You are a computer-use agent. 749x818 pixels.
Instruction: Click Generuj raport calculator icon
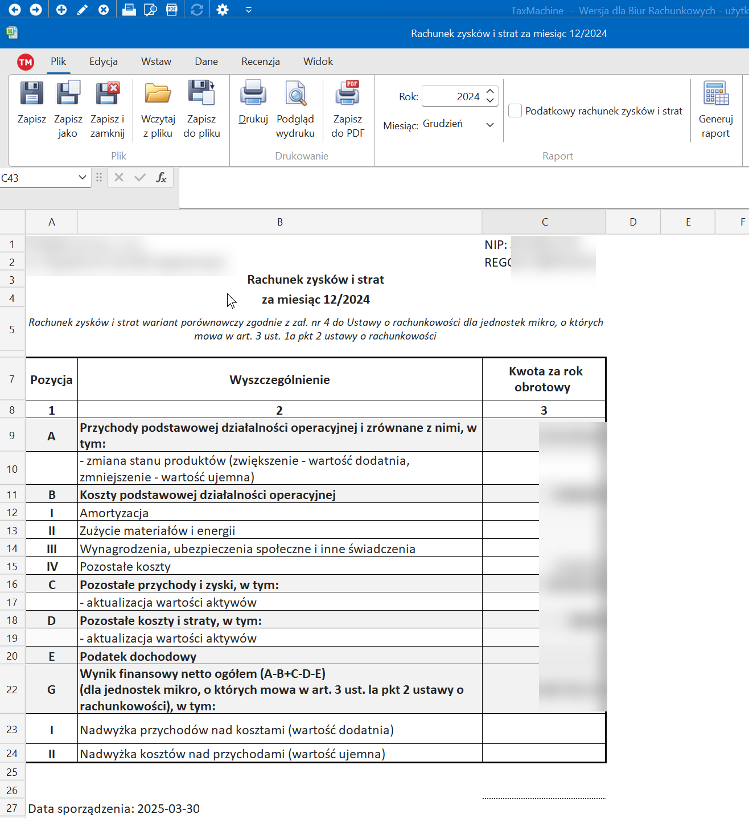click(715, 94)
